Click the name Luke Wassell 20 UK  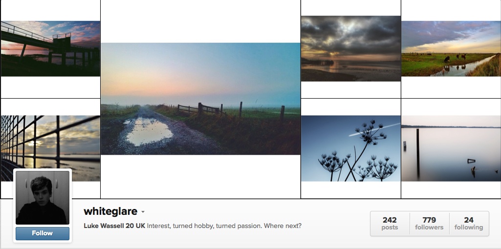[114, 226]
